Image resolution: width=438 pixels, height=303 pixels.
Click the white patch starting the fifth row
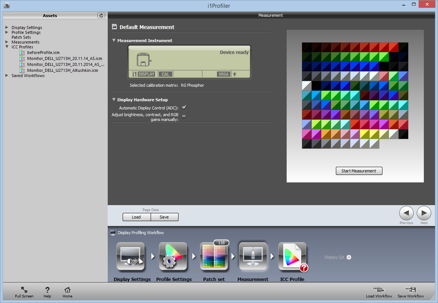tap(307, 86)
